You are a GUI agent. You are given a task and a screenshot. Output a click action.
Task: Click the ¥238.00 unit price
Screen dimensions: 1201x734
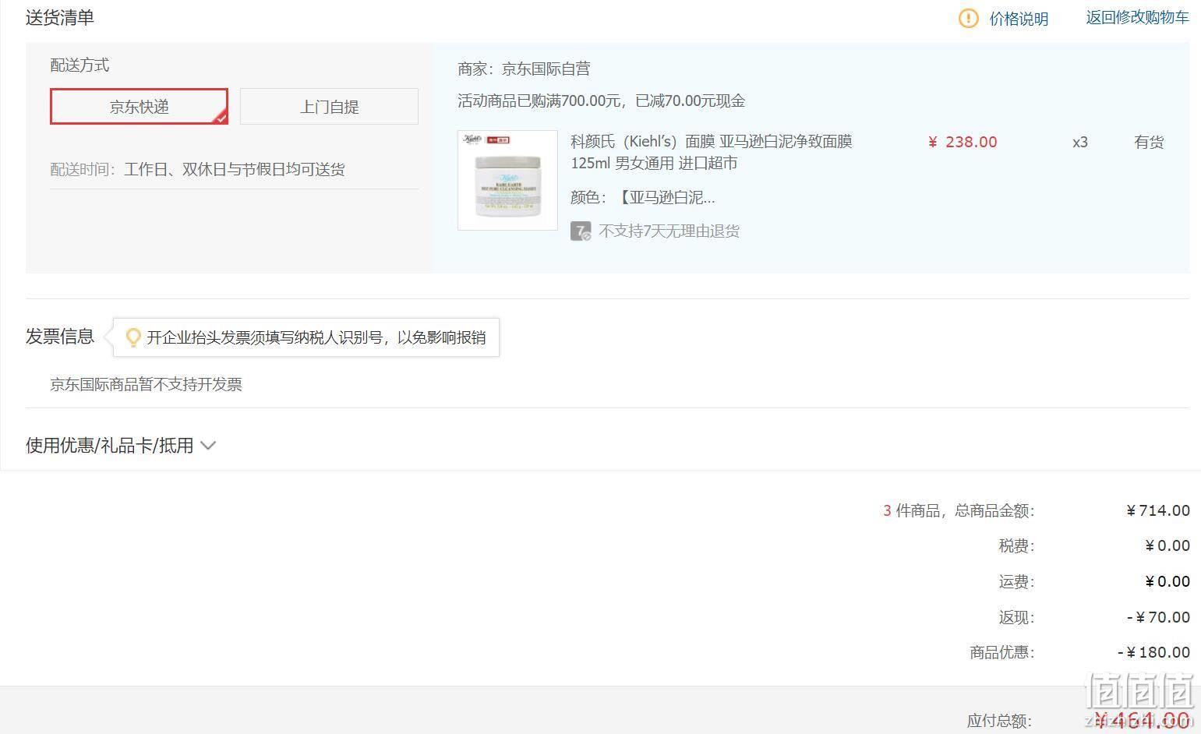963,142
